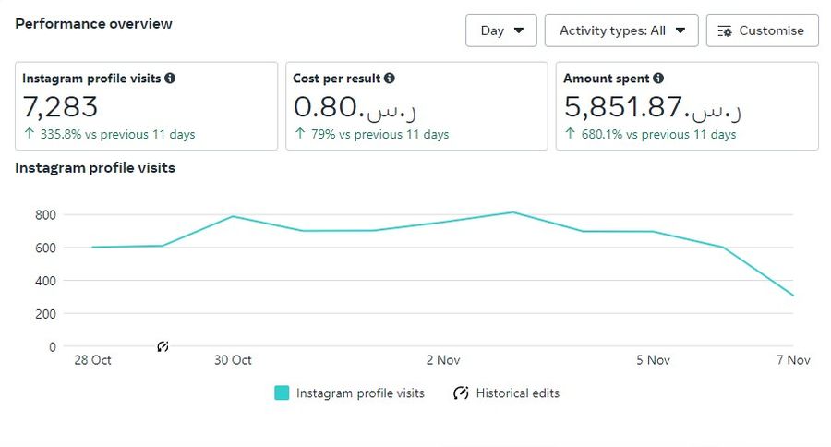831x447 pixels.
Task: Open the Day time-granularity dropdown
Action: (x=500, y=30)
